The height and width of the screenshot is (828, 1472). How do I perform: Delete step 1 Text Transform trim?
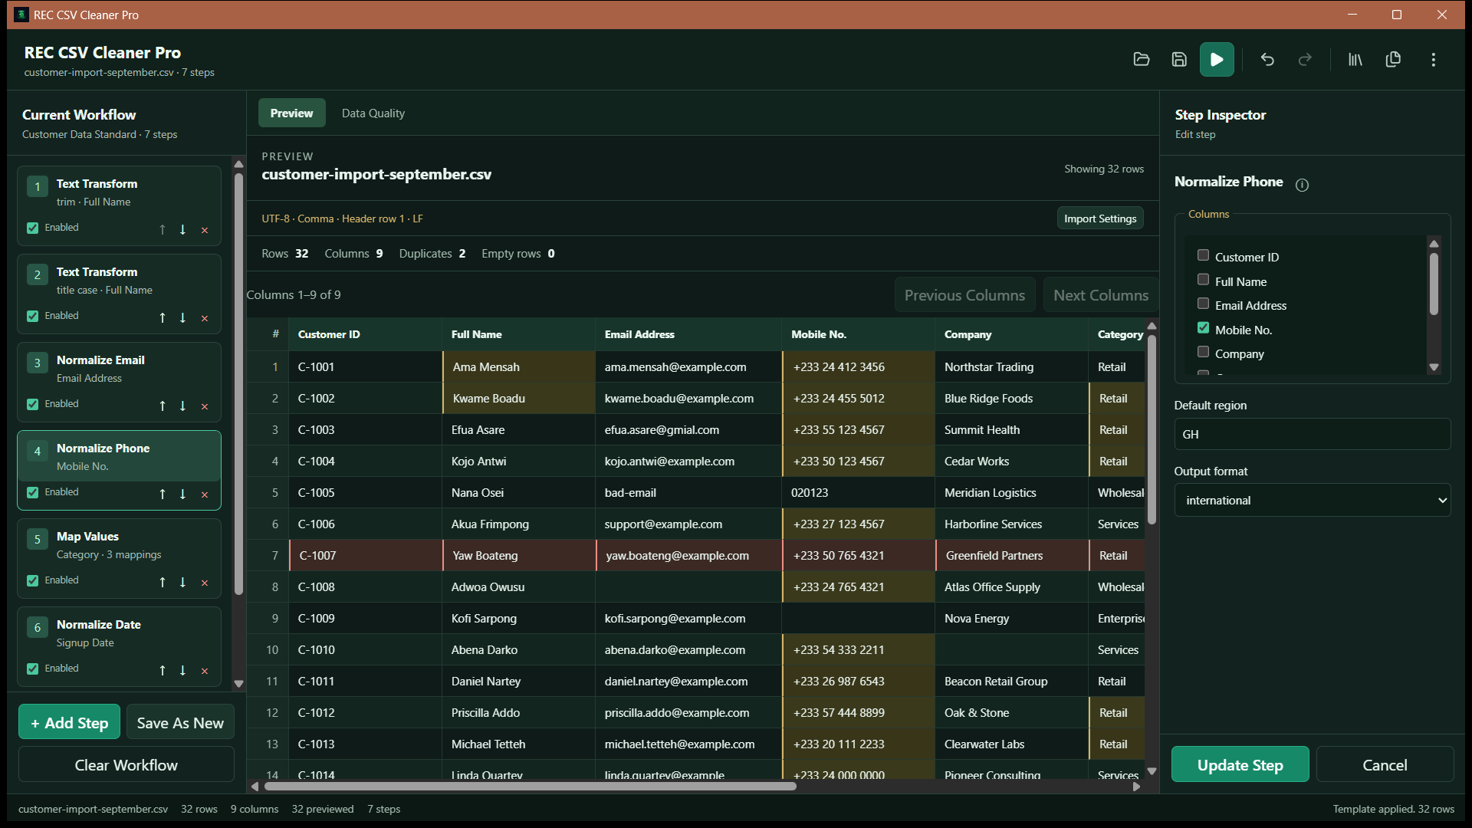pyautogui.click(x=205, y=230)
